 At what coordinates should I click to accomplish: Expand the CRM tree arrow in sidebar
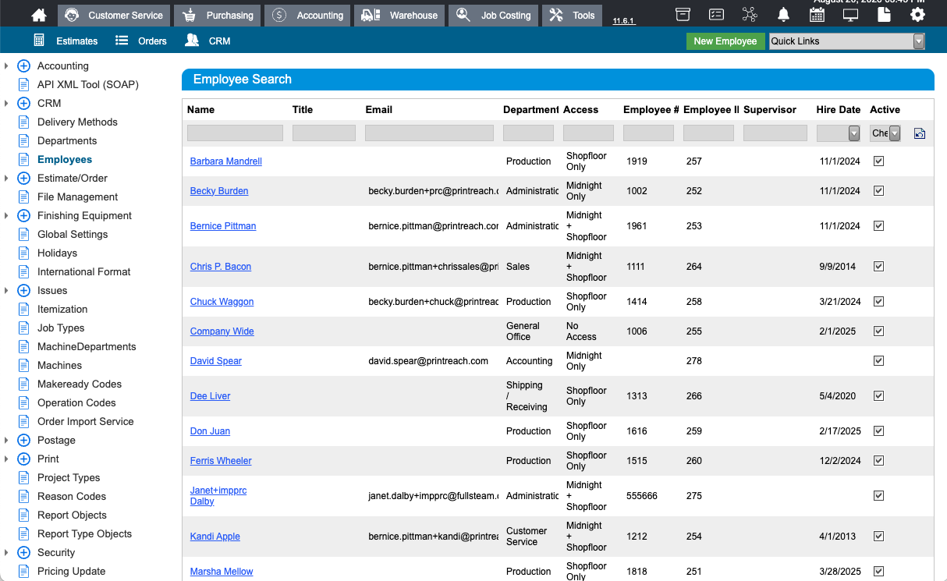point(6,104)
